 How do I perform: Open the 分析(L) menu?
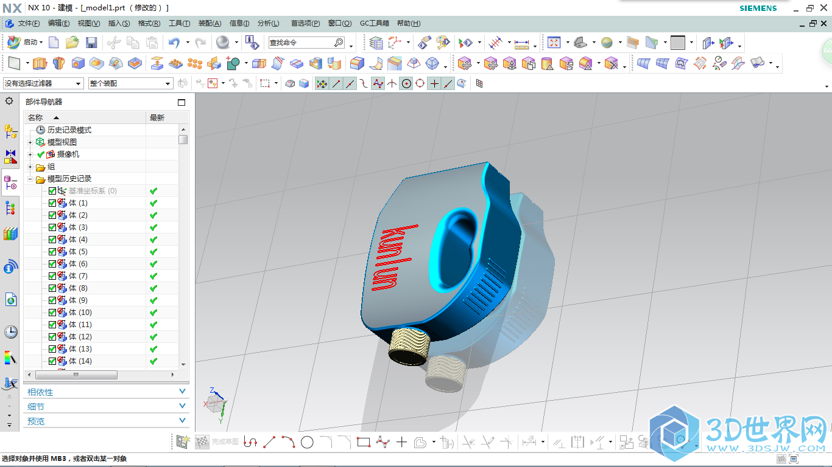pos(269,23)
